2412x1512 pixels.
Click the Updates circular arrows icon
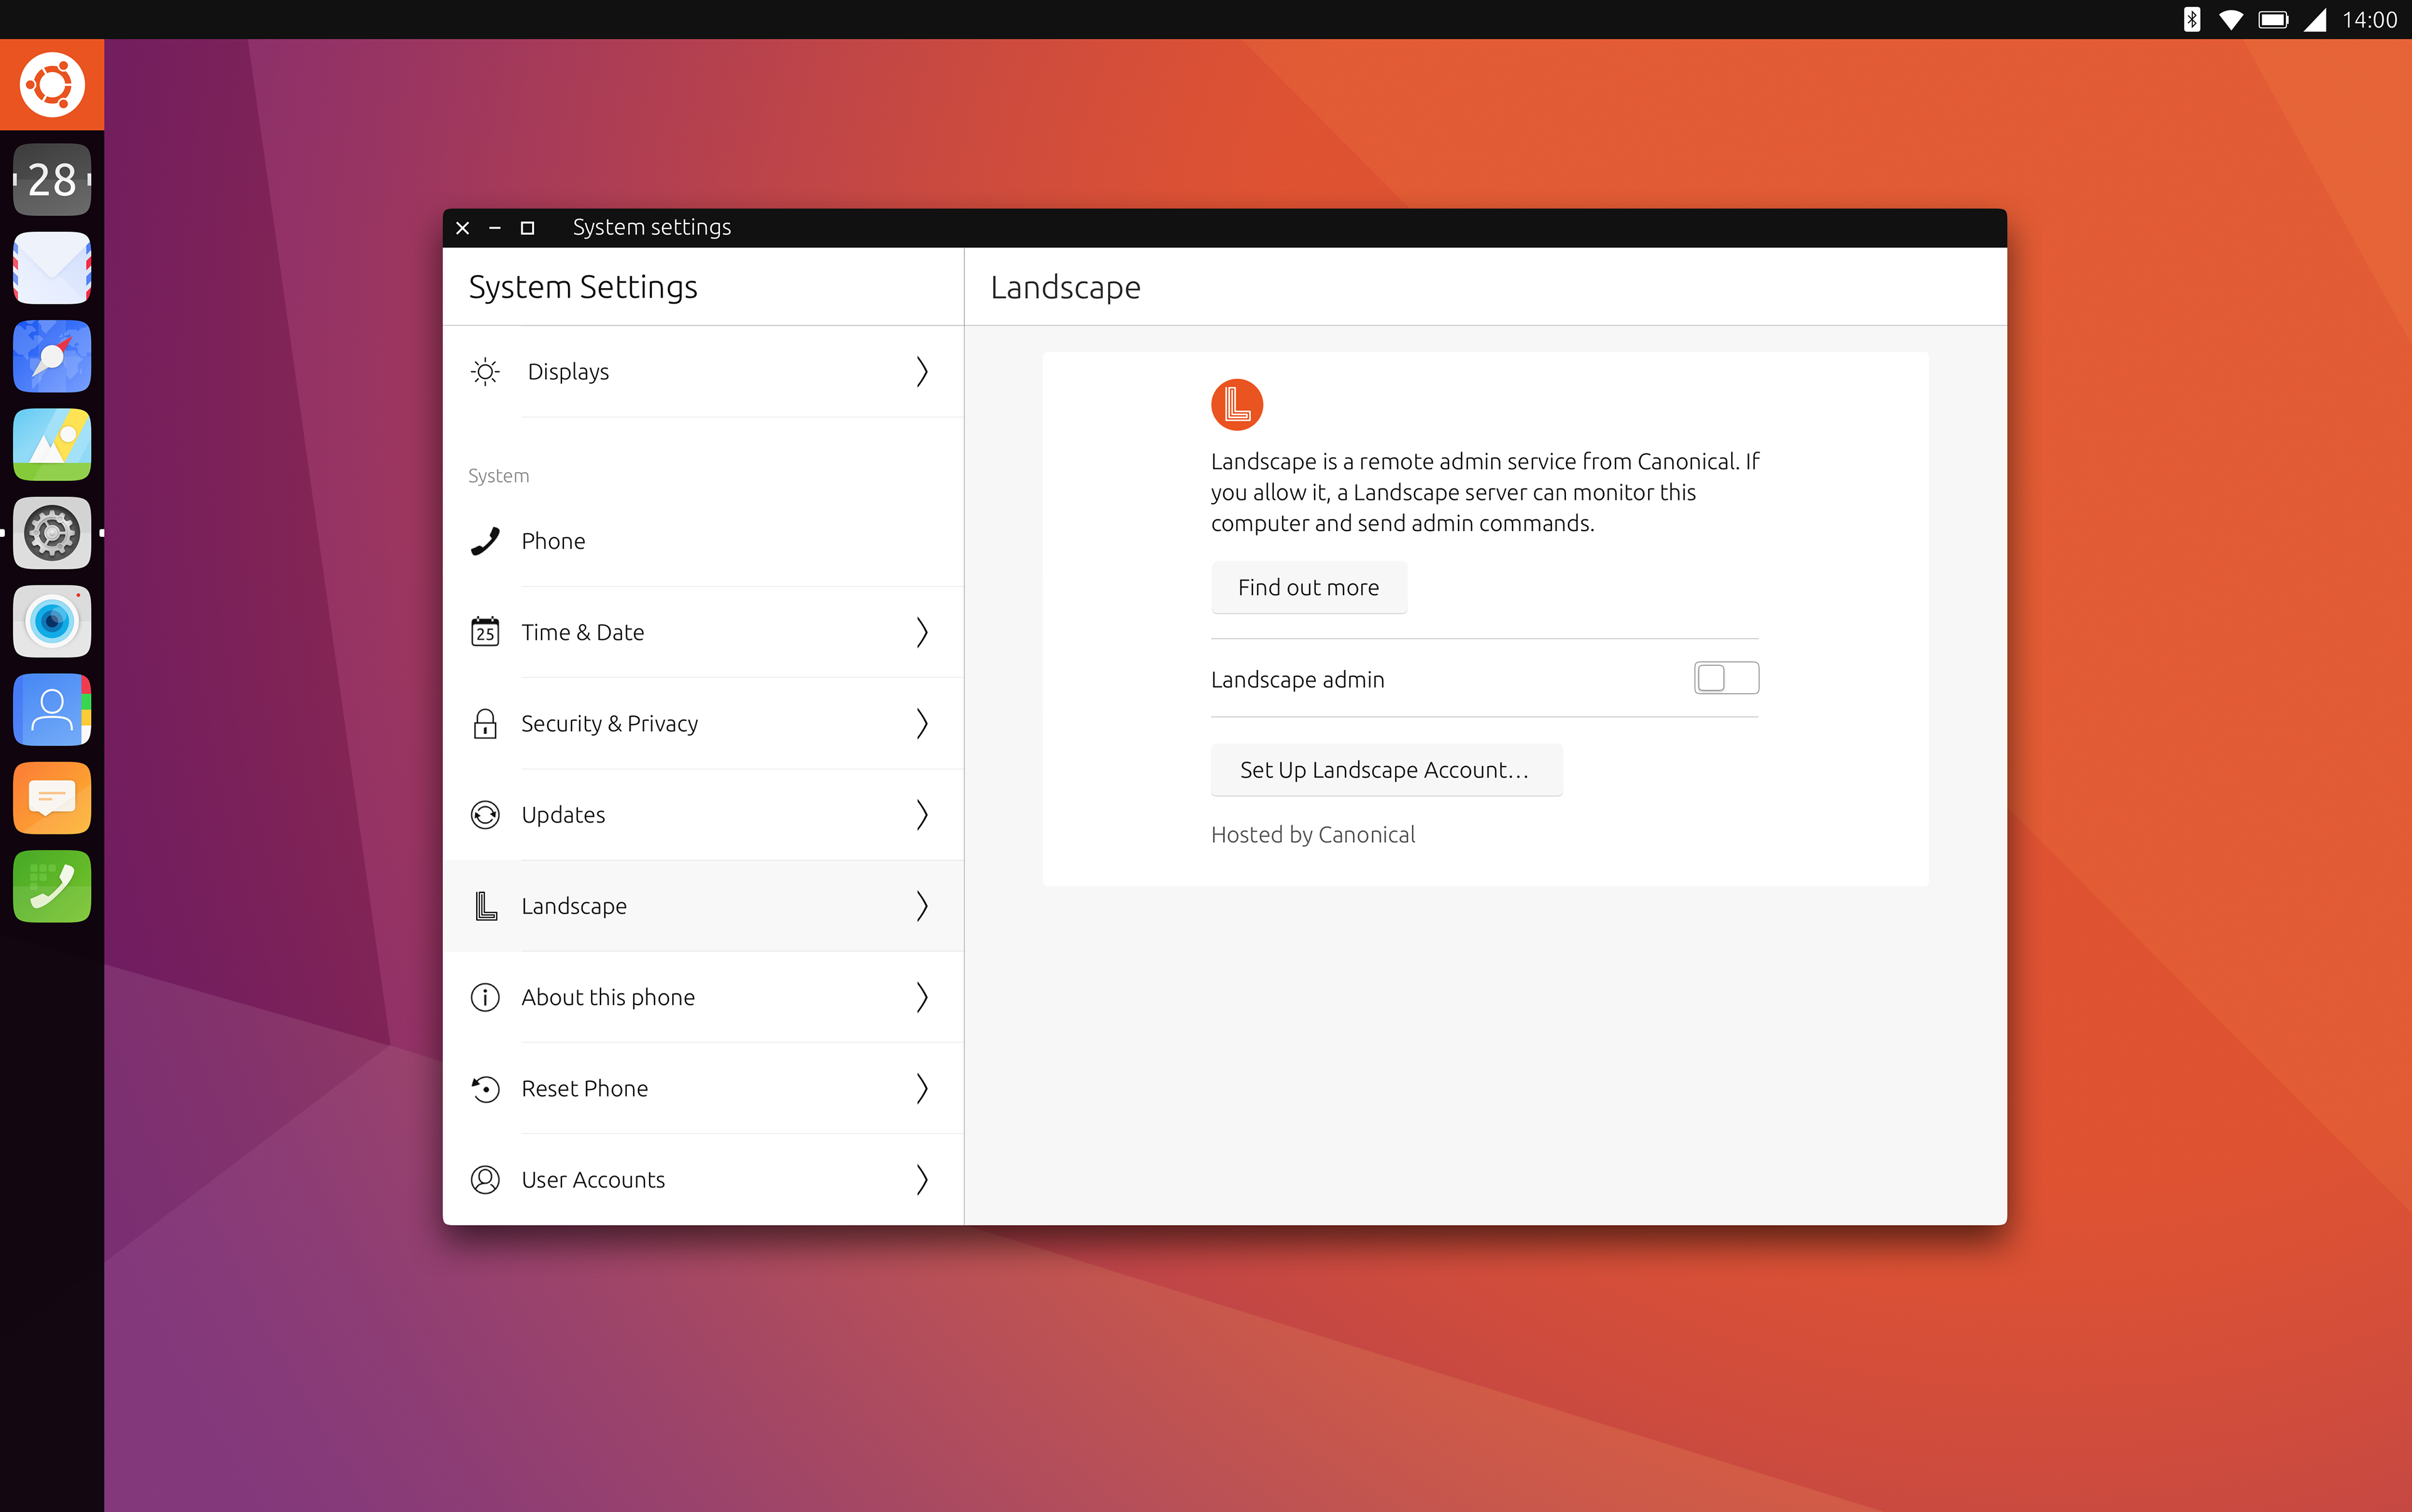tap(485, 815)
